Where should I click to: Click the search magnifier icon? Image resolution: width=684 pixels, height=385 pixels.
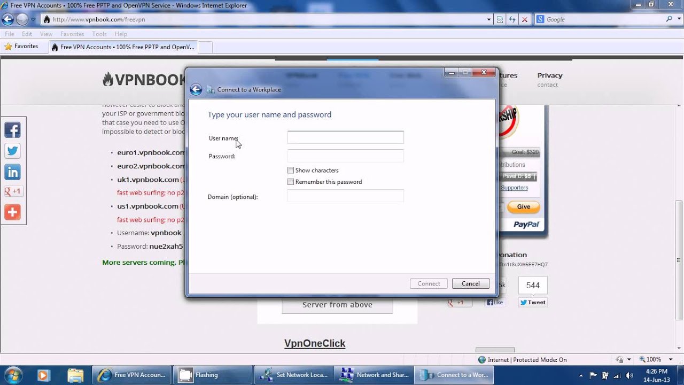[670, 19]
